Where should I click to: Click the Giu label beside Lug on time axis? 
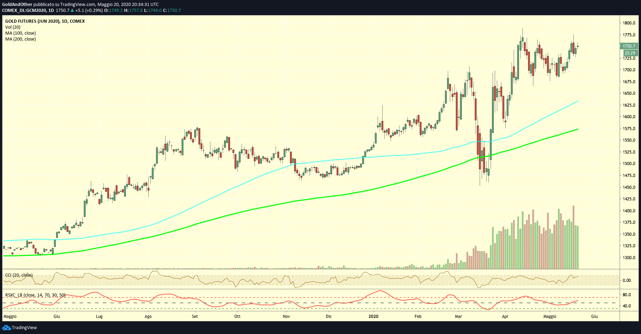pyautogui.click(x=57, y=317)
